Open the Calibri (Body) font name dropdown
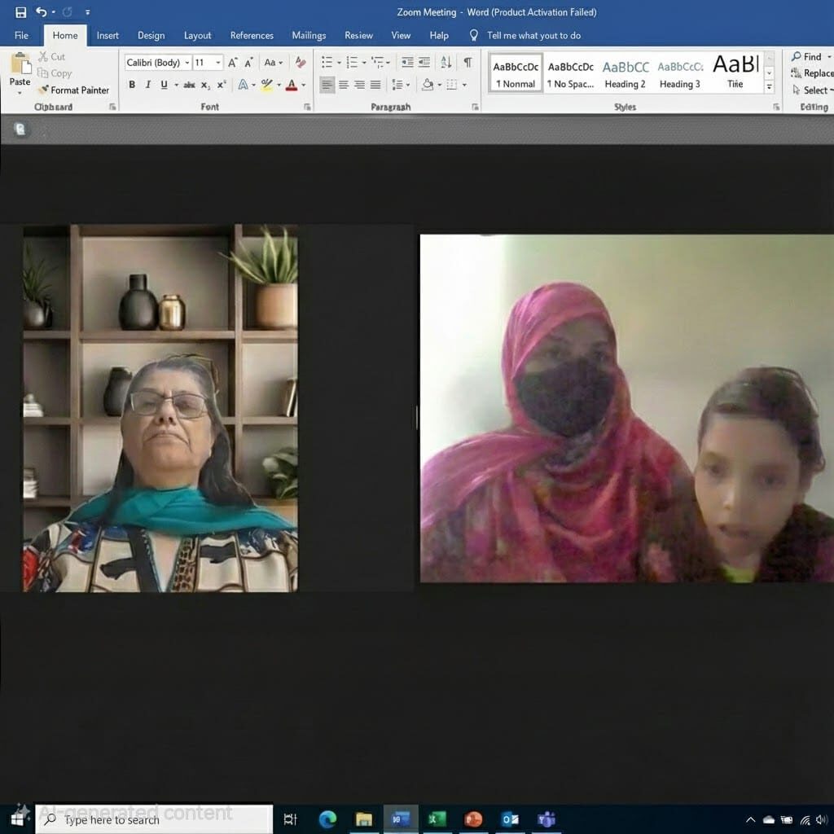 click(187, 63)
